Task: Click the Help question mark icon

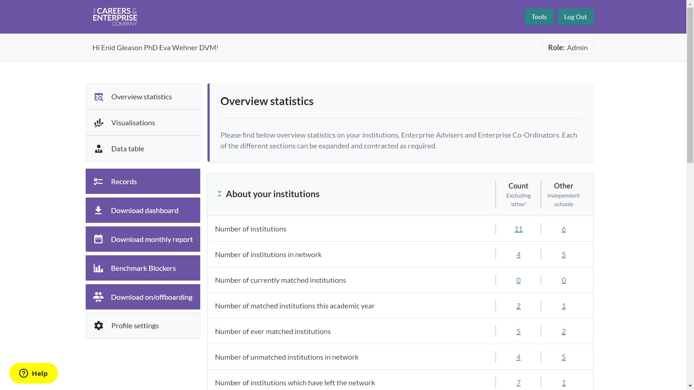Action: coord(24,373)
